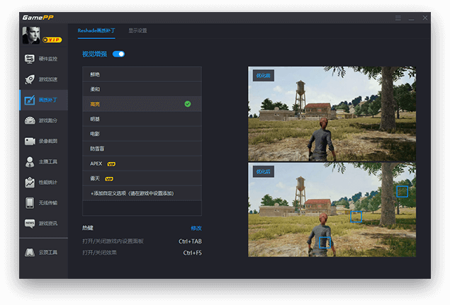Click the selected 高亮 preset row
450x305 pixels.
(142, 104)
